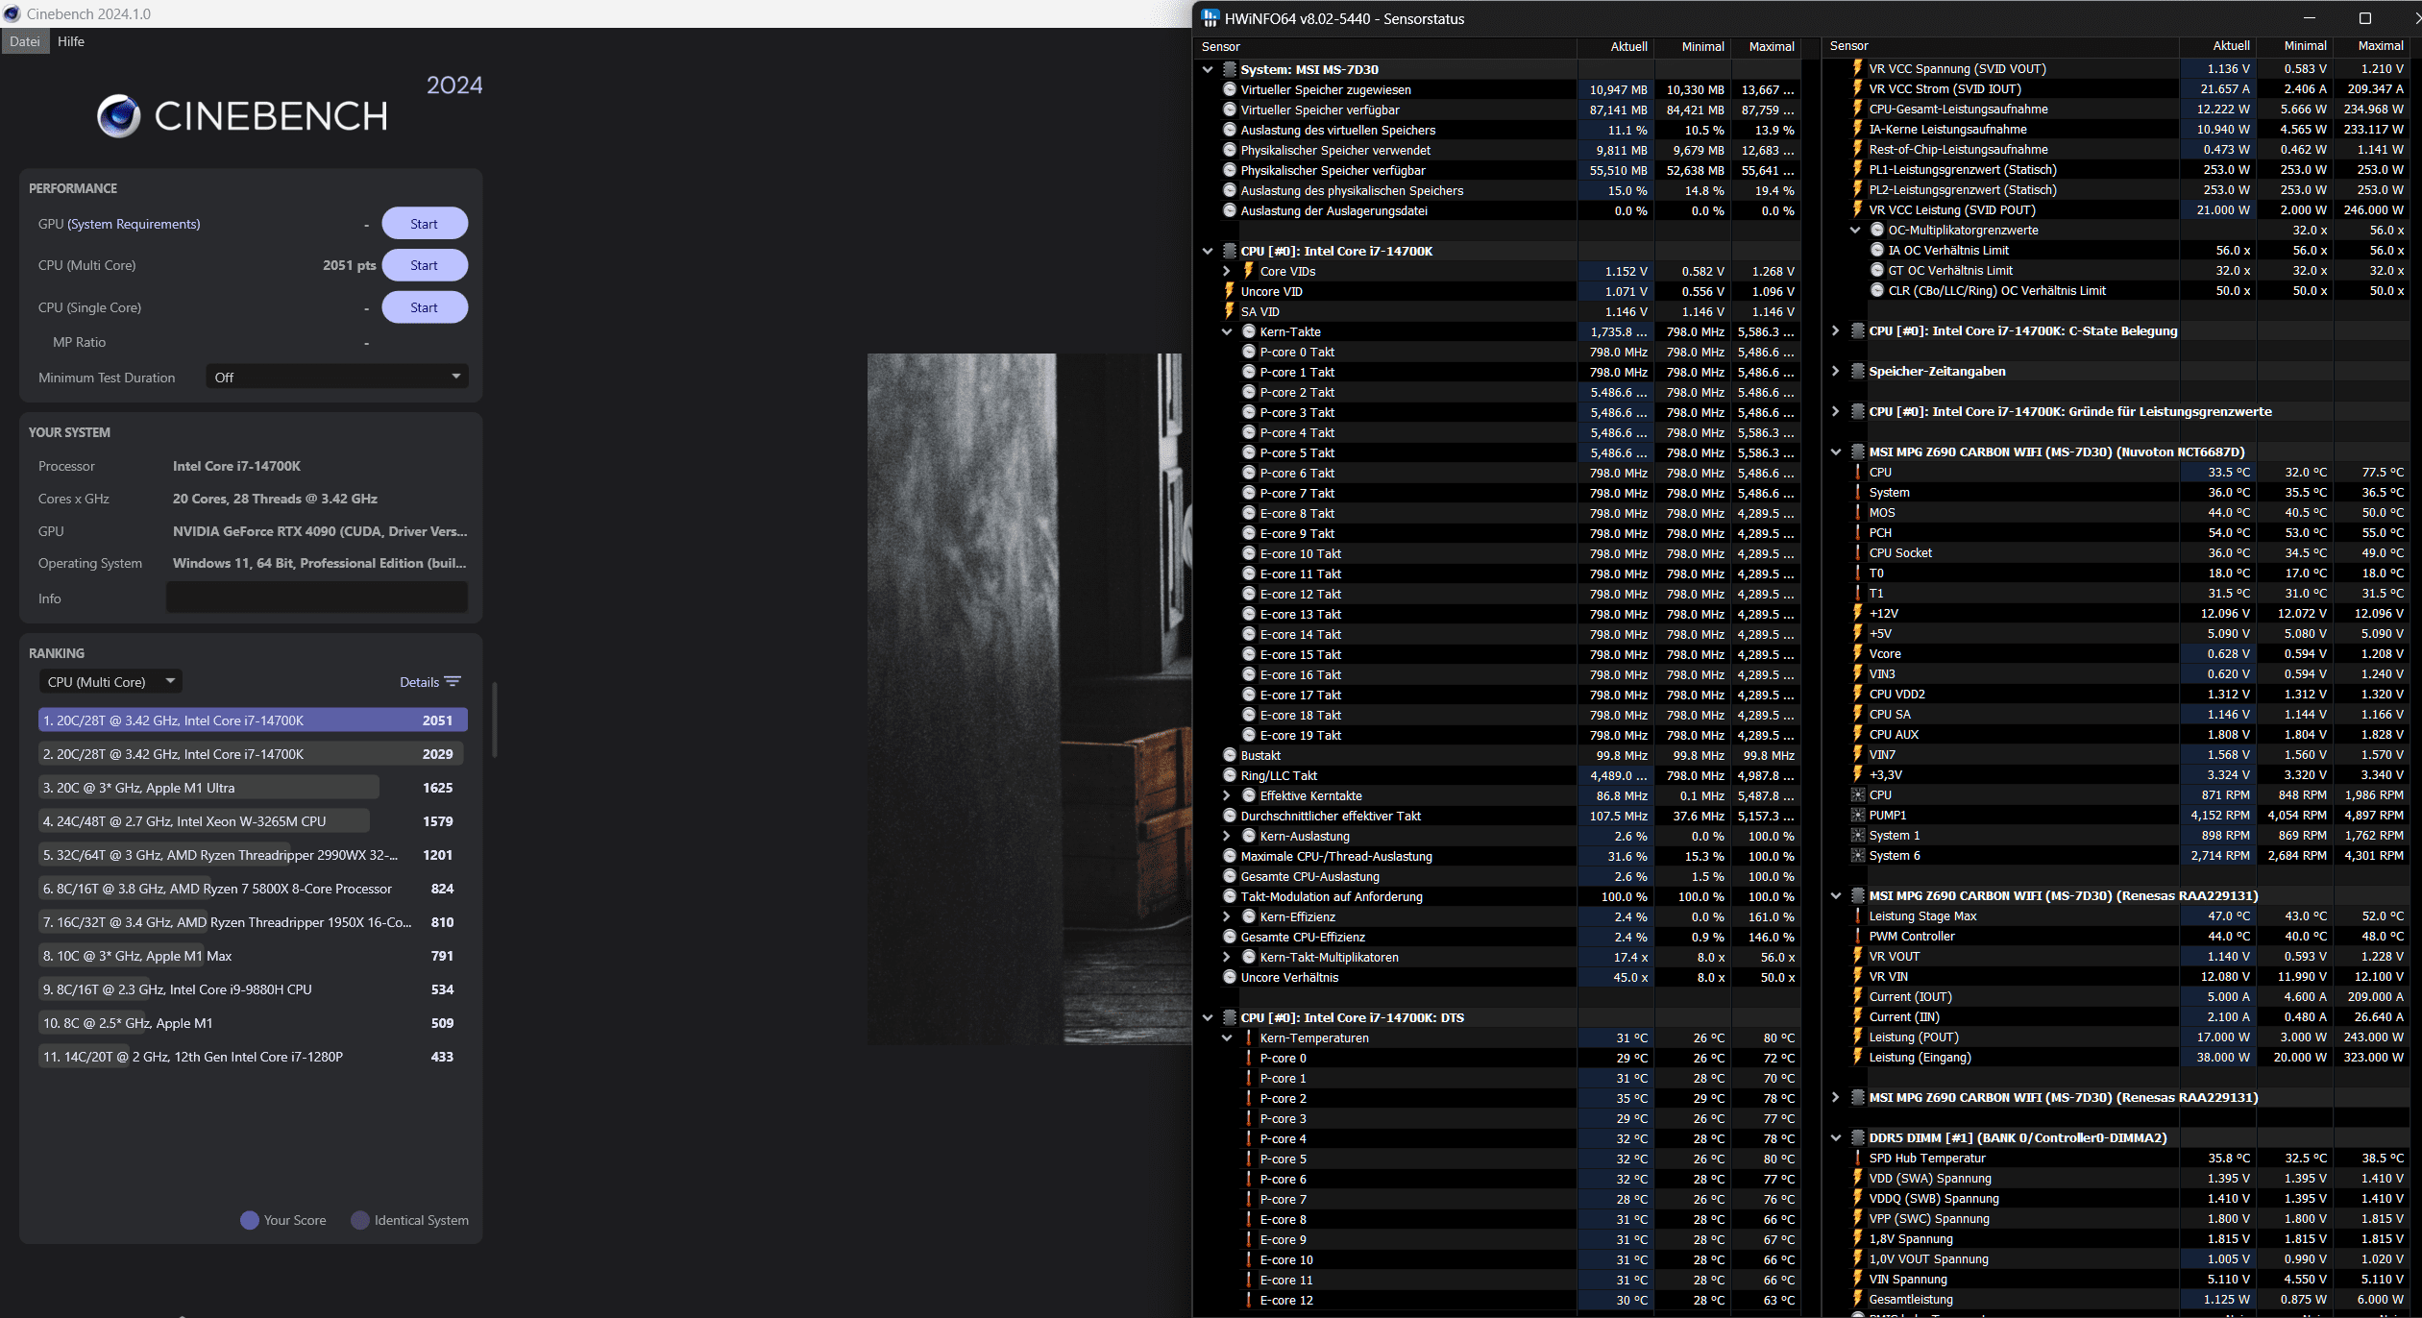Expand the Core VIDs entry
The height and width of the screenshot is (1318, 2422).
click(1227, 271)
